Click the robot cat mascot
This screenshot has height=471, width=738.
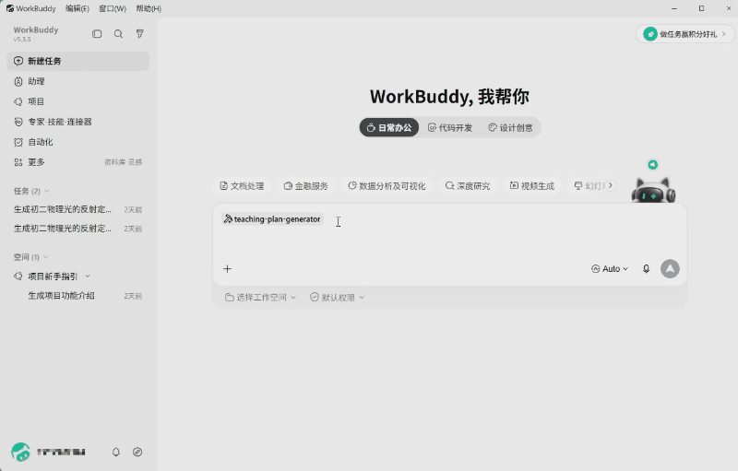pos(653,190)
